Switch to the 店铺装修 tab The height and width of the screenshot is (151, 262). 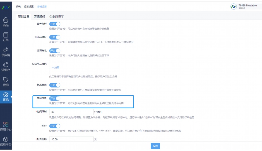39,16
